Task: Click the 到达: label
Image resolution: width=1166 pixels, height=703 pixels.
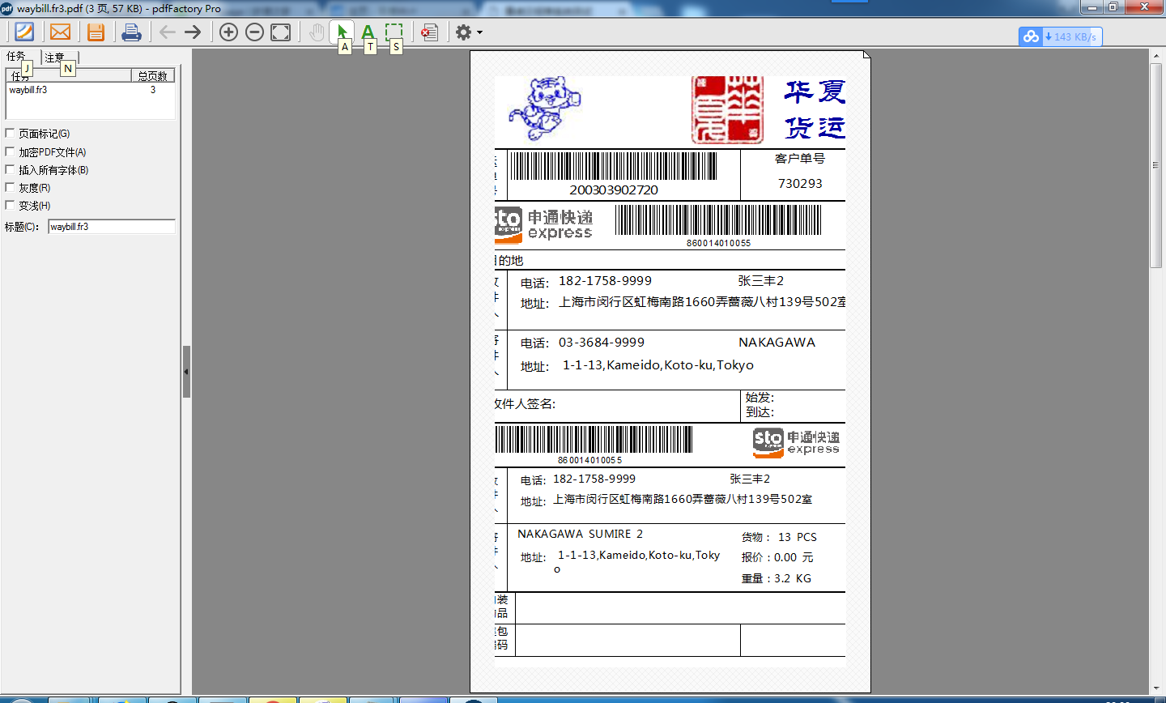Action: pyautogui.click(x=760, y=412)
